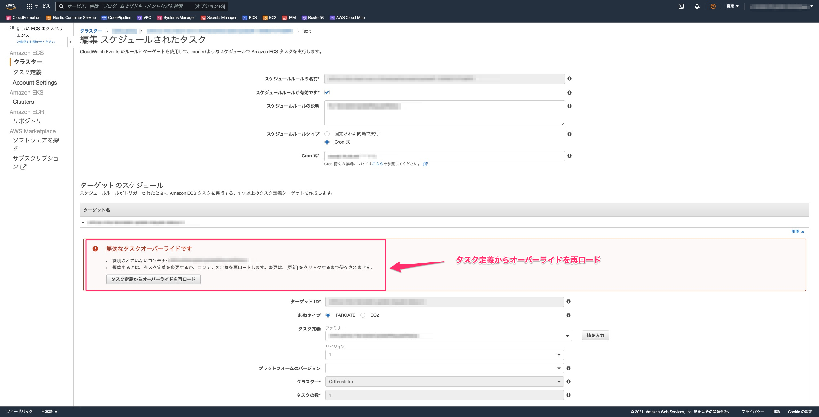
Task: Open the platform version dropdown
Action: click(444, 368)
